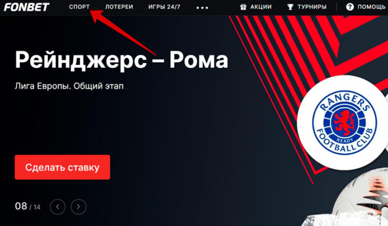Click the Рейнджерс – Рома headline
Image resolution: width=388 pixels, height=226 pixels.
tap(121, 60)
